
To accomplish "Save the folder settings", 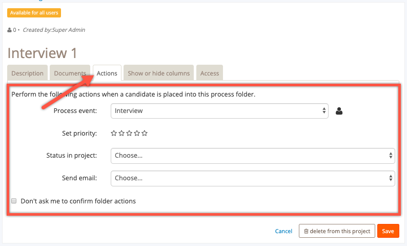I will point(388,231).
